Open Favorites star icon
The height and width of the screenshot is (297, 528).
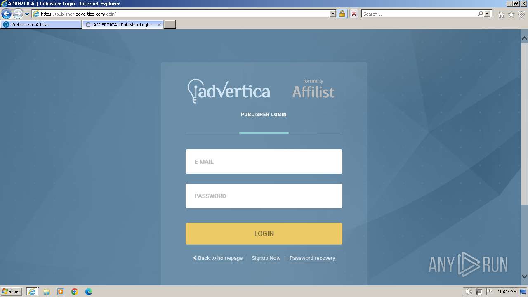tap(511, 14)
